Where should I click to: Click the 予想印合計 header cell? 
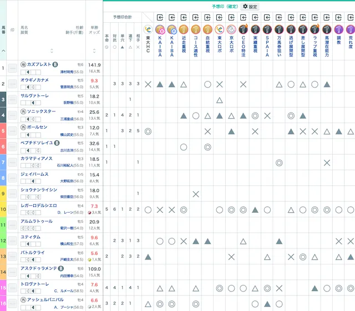123,17
